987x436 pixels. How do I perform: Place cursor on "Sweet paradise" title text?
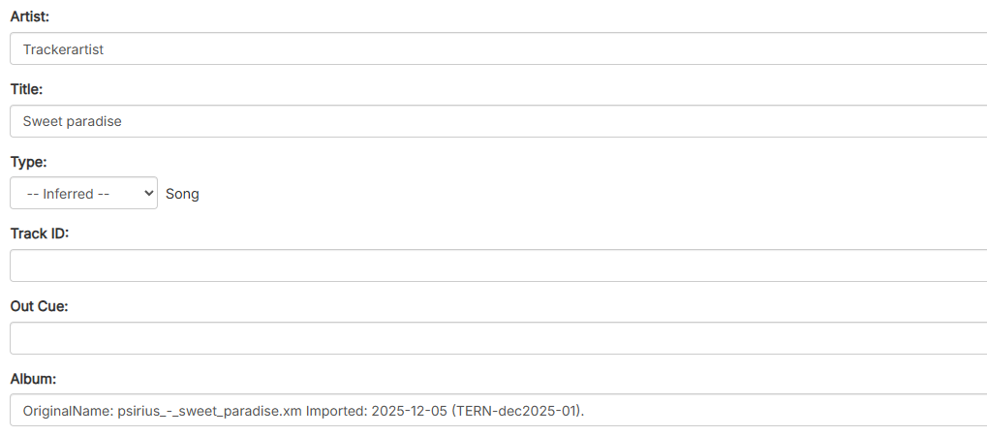coord(72,121)
